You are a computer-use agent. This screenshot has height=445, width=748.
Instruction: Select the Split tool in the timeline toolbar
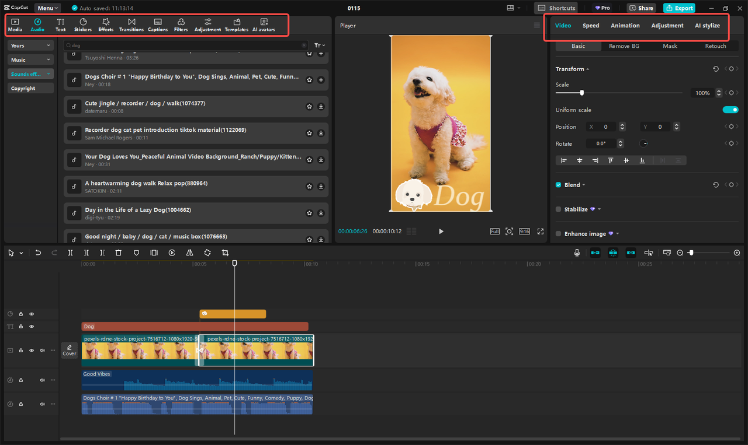coord(70,253)
